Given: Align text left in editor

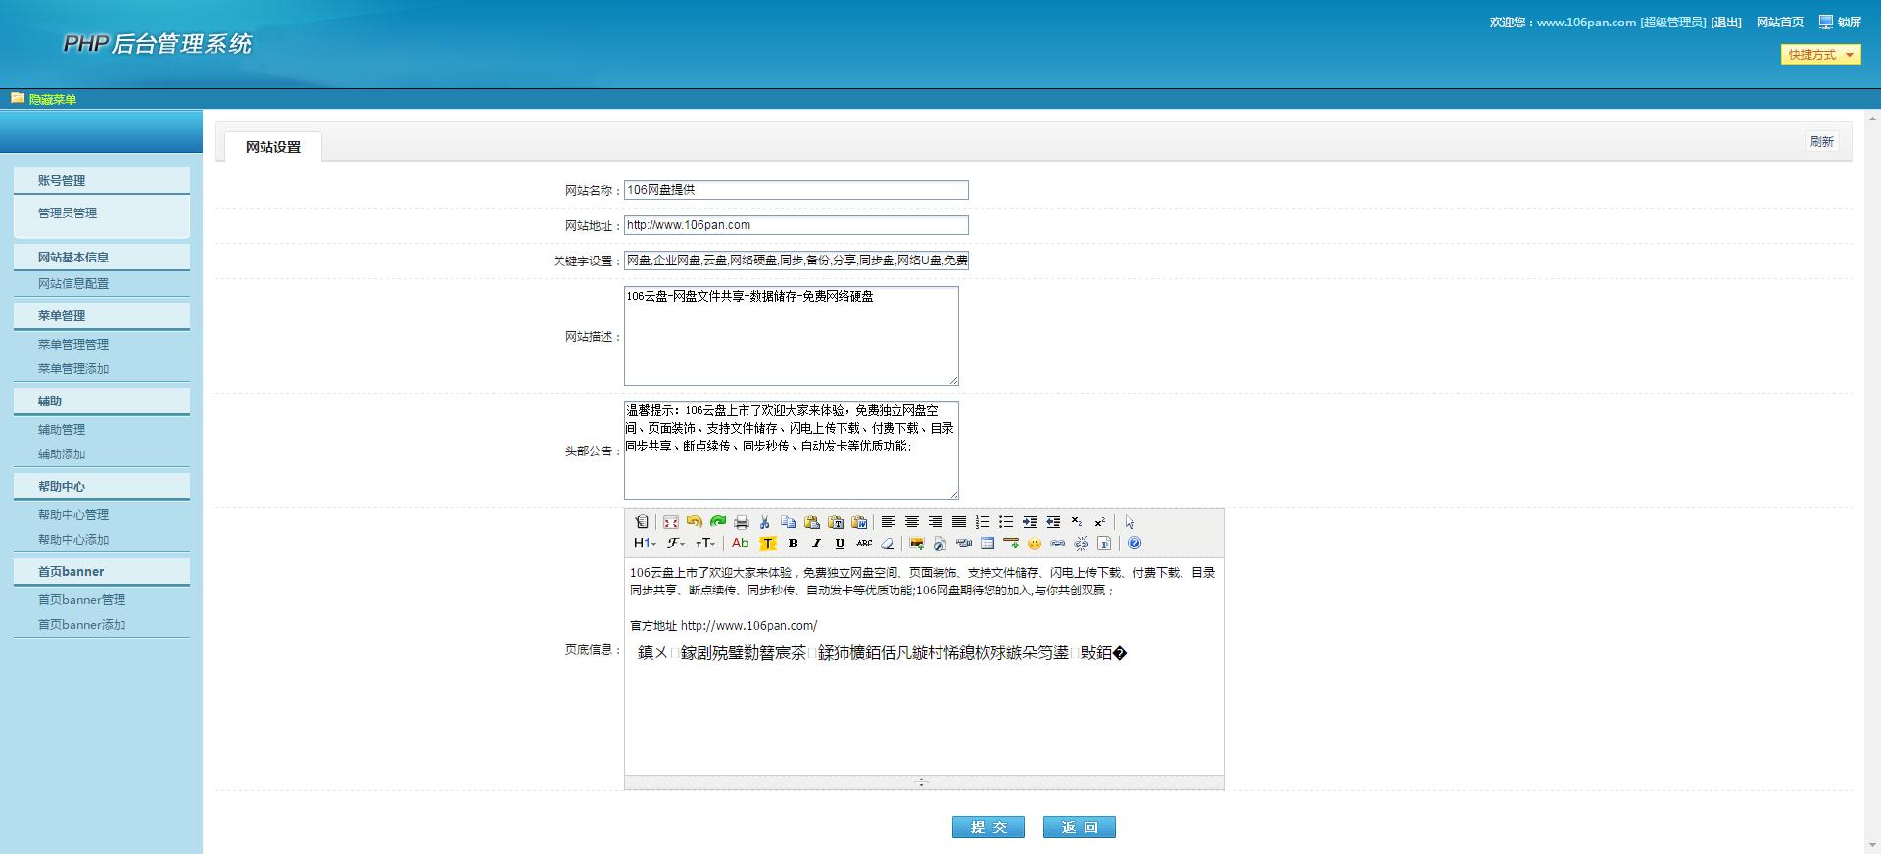Looking at the screenshot, I should (889, 522).
